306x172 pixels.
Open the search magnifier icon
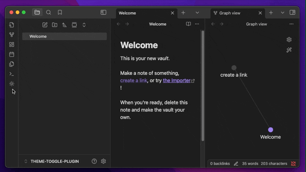click(49, 13)
